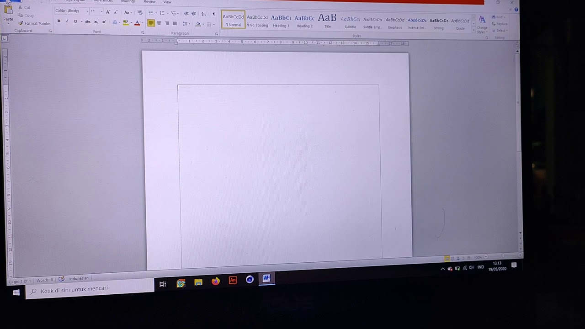Toggle Show/Hide paragraph marks
The height and width of the screenshot is (329, 585).
tap(214, 14)
